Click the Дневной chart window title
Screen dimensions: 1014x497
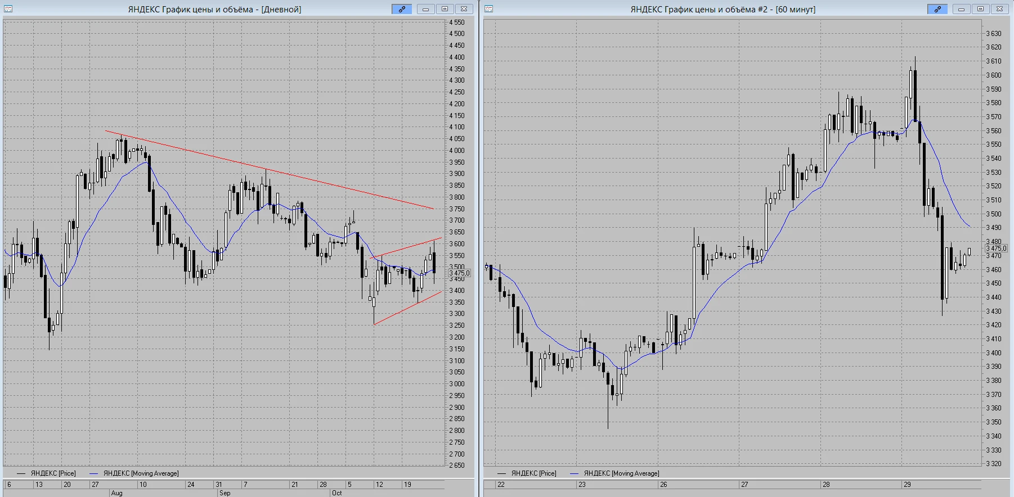[214, 9]
